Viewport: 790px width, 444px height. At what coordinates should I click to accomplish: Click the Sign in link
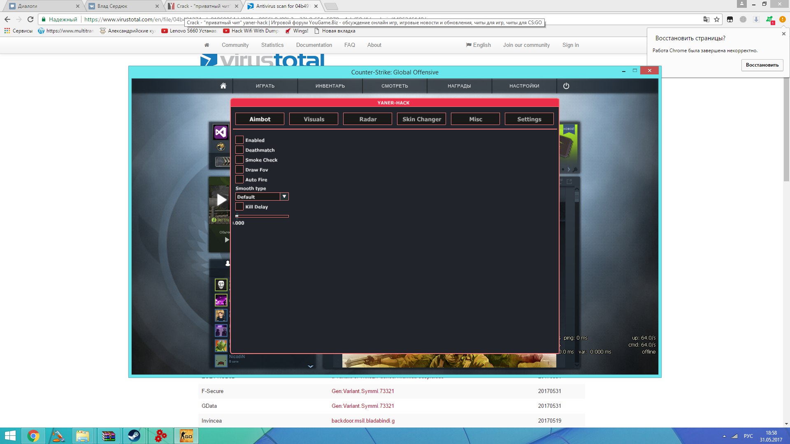click(x=570, y=45)
